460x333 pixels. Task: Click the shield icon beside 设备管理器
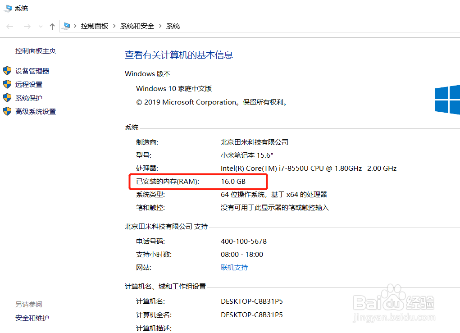pyautogui.click(x=7, y=71)
